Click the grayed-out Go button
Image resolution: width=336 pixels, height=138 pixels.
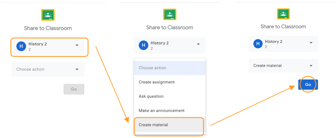tap(74, 89)
